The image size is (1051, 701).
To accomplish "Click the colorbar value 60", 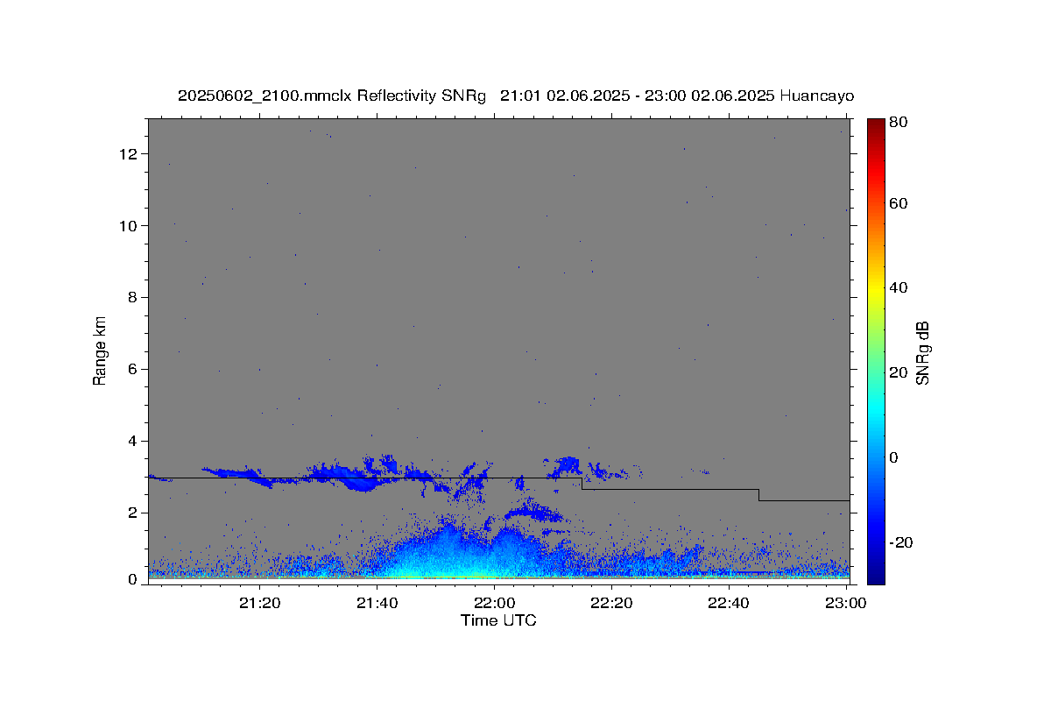I will click(898, 203).
